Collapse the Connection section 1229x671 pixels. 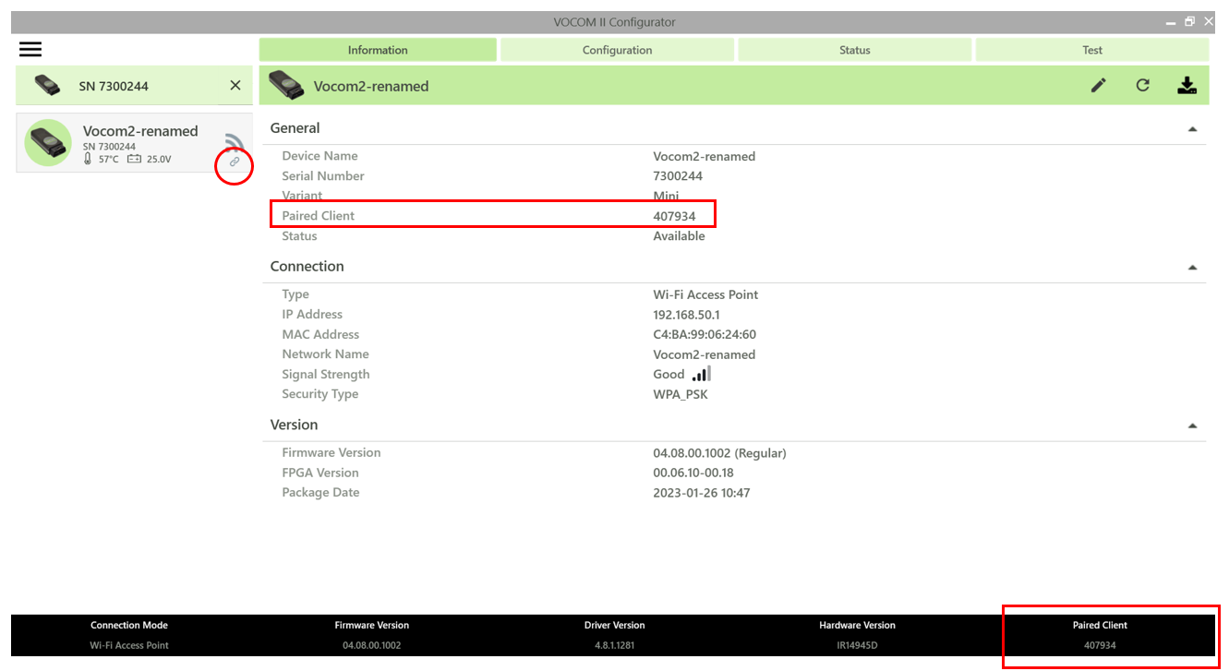click(x=1192, y=268)
